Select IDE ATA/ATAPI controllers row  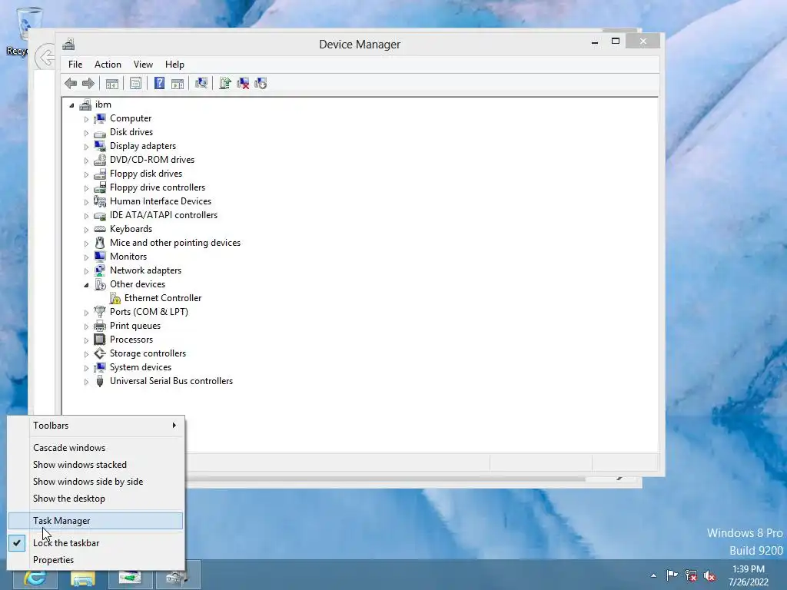(x=164, y=215)
